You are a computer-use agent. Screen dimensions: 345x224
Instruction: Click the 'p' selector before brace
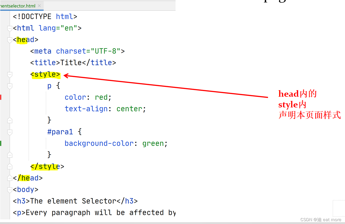pos(49,86)
